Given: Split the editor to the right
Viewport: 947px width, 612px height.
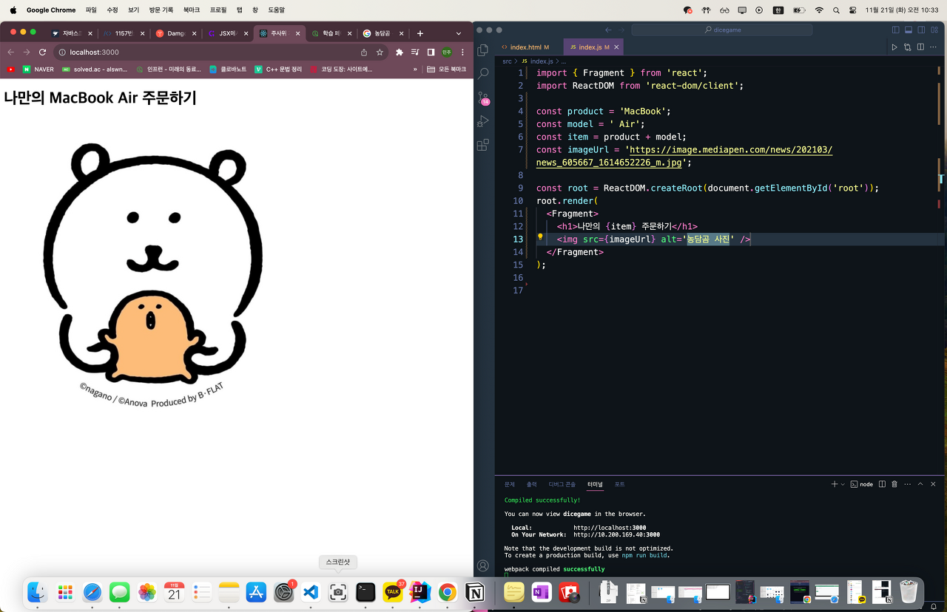Looking at the screenshot, I should tap(920, 47).
